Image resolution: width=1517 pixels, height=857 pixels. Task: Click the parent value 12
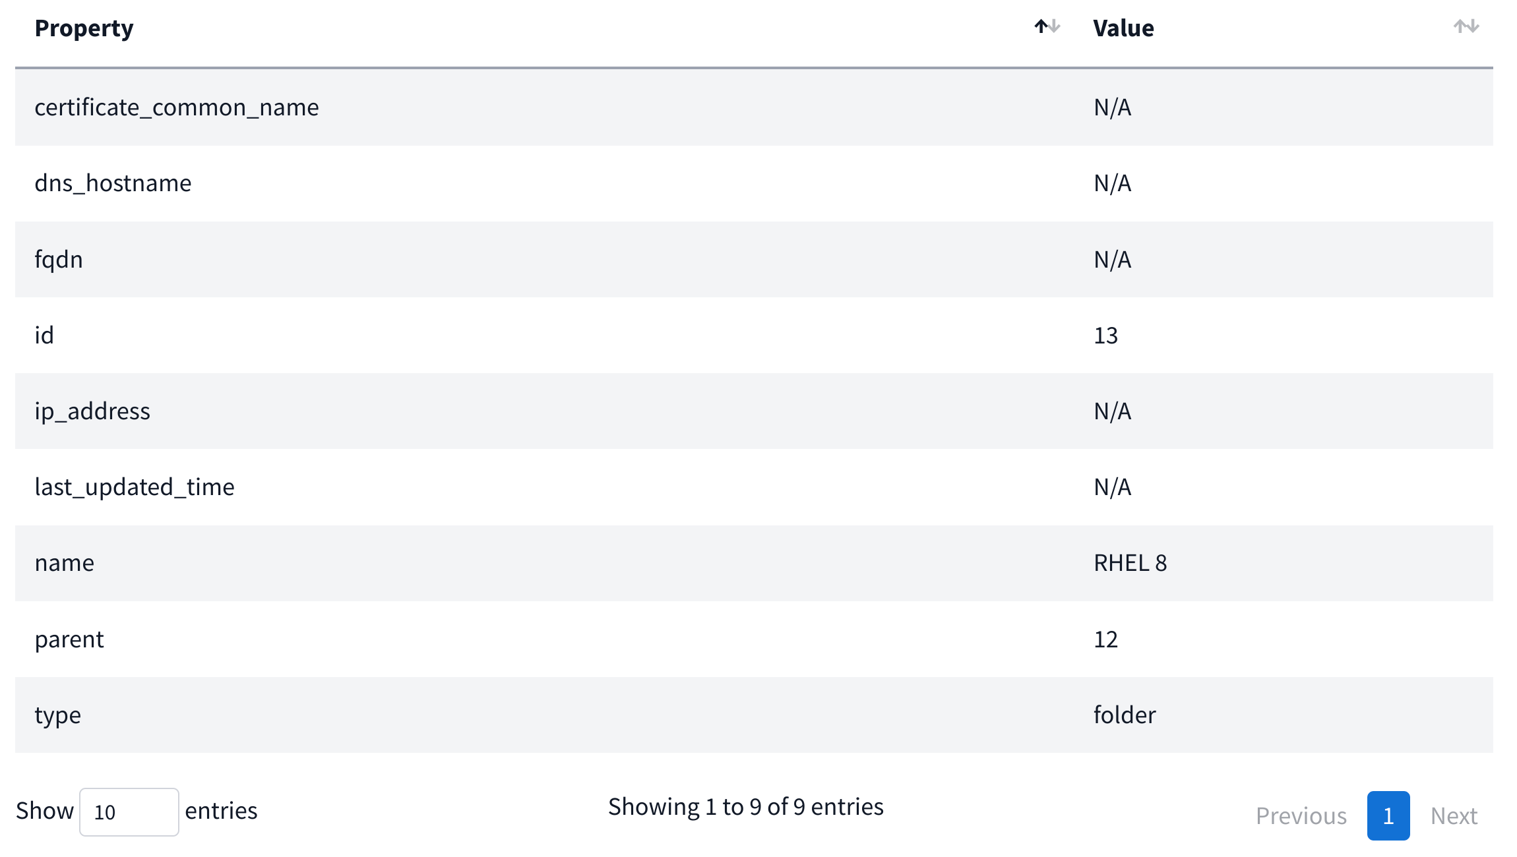1105,639
